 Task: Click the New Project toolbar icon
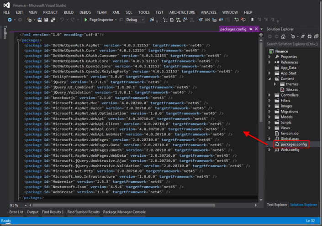click(29, 20)
